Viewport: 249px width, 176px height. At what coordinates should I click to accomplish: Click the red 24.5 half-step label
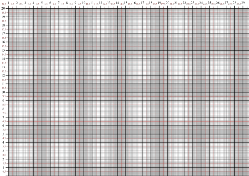[205, 4]
